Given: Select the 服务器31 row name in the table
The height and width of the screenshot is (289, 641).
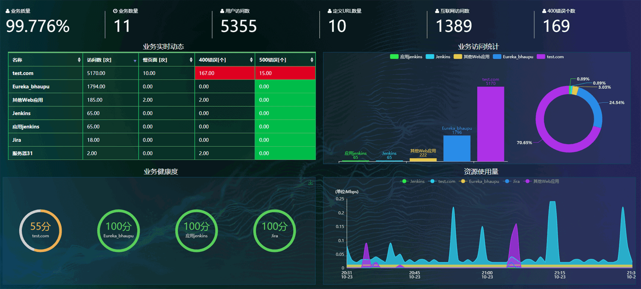Looking at the screenshot, I should tap(23, 153).
